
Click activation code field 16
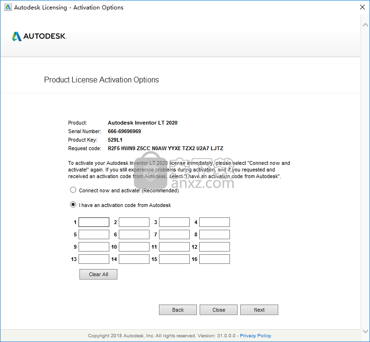click(214, 259)
